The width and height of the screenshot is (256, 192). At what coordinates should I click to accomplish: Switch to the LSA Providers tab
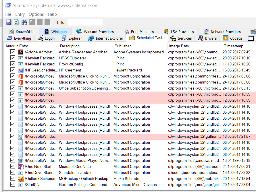[179, 32]
